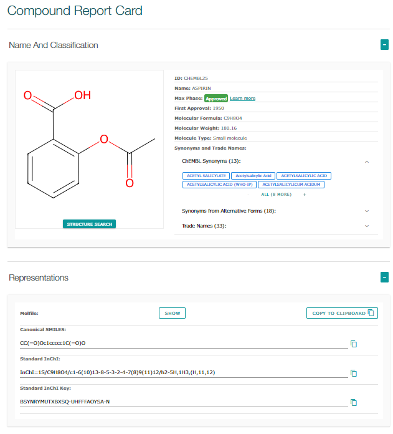Select ACETYLSALICYLIC ACID (WHO-IP) tag
This screenshot has width=393, height=434.
[220, 185]
